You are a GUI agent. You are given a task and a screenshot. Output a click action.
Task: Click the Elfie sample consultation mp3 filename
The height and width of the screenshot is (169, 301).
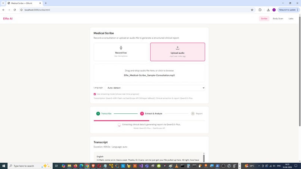(149, 75)
